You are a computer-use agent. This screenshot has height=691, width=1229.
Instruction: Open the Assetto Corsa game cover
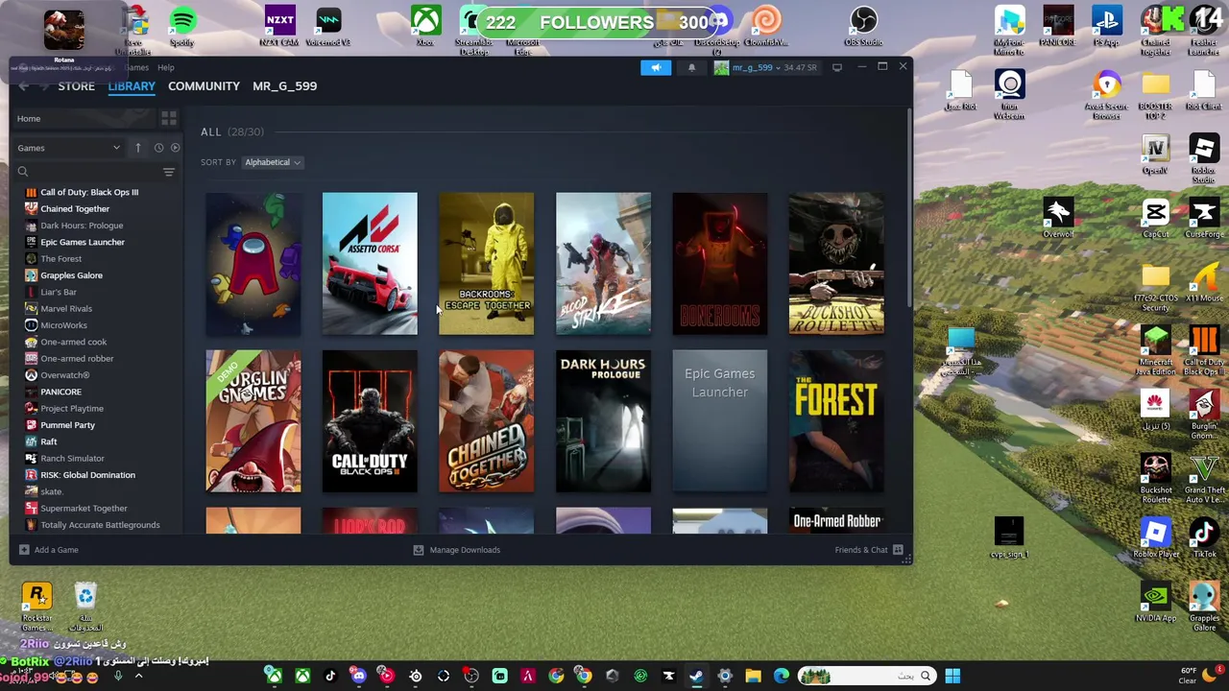tap(370, 264)
